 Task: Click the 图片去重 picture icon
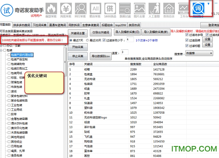[140, 9]
